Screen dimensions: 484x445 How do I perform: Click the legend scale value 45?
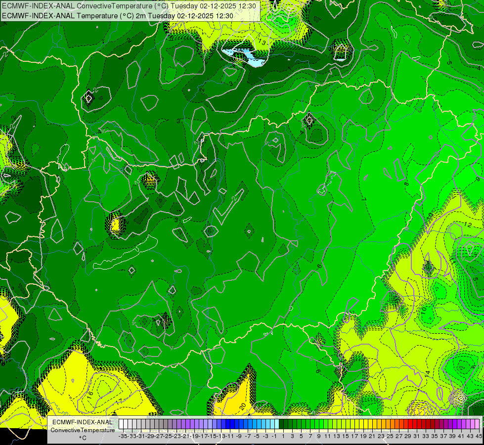(x=479, y=436)
